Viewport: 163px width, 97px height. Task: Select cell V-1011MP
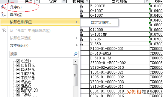click(119, 34)
